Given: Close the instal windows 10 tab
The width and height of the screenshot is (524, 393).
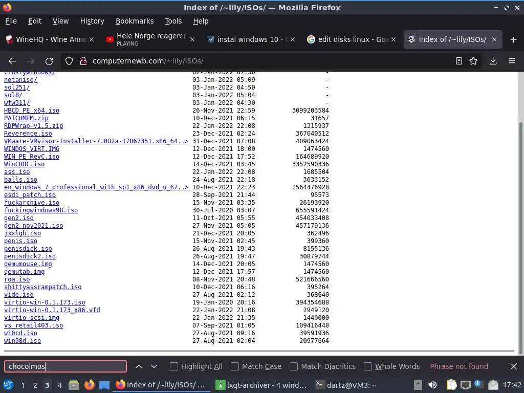Looking at the screenshot, I should pos(292,39).
